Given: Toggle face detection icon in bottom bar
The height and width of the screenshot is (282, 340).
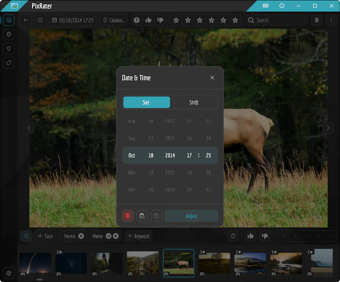Looking at the screenshot, I should (x=26, y=236).
